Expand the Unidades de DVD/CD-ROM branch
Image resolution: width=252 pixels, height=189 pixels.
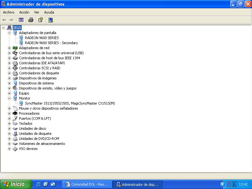[9, 139]
